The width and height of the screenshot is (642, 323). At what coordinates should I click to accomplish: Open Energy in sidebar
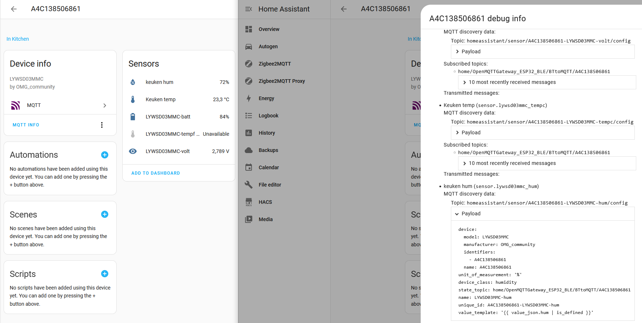point(284,98)
